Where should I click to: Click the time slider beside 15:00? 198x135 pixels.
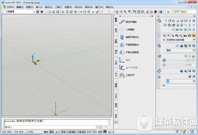click(x=175, y=65)
